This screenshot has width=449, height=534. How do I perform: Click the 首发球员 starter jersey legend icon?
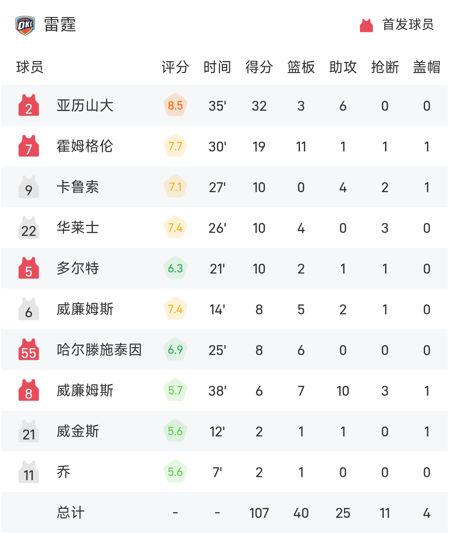366,25
